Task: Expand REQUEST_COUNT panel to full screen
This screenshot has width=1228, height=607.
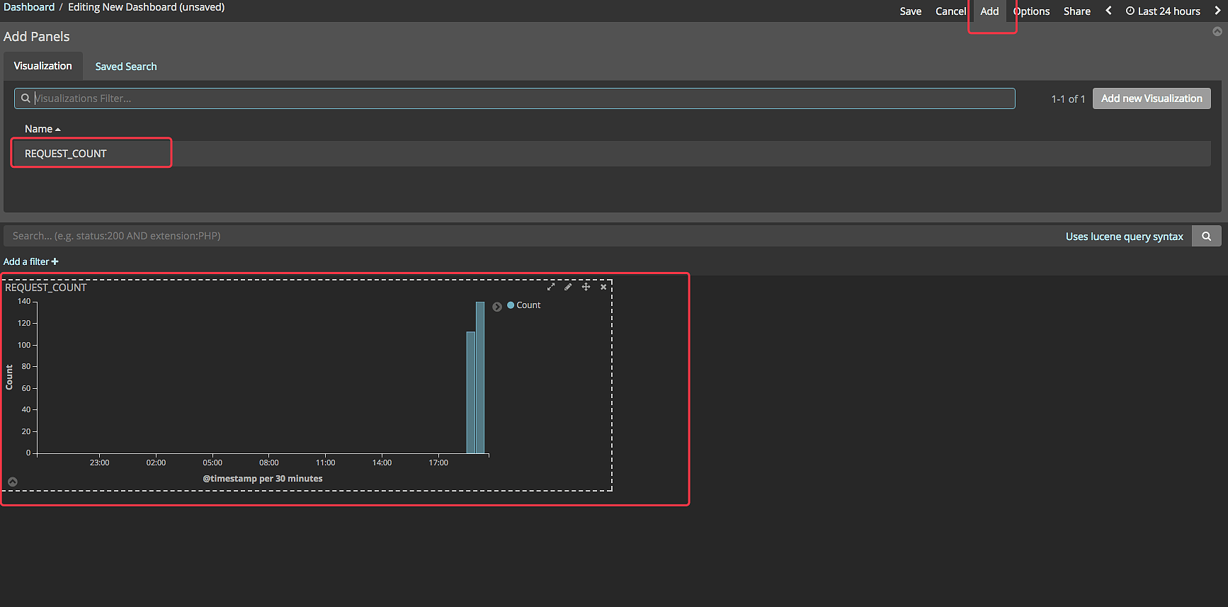Action: [551, 287]
